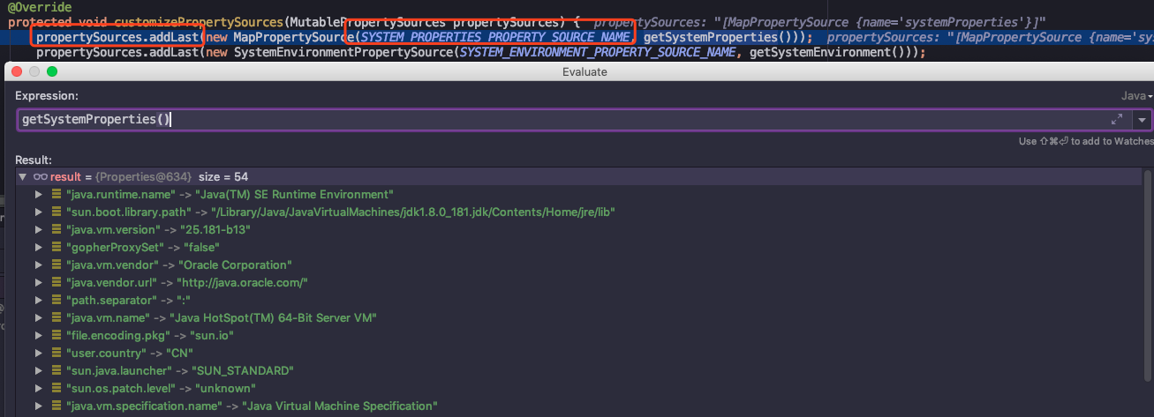Image resolution: width=1154 pixels, height=417 pixels.
Task: Expand the "java.vm.name" entry
Action: 38,317
